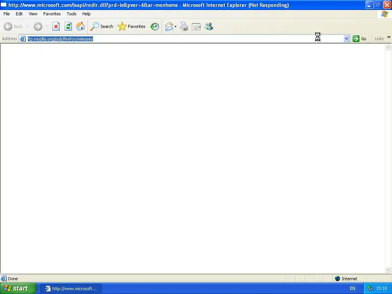Open the Favorites menu
Viewport: 392px width, 294px height.
pos(52,14)
